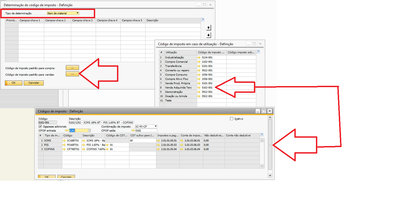The height and width of the screenshot is (213, 396).
Task: Open the Tipo de determinação dropdown
Action: click(x=77, y=13)
